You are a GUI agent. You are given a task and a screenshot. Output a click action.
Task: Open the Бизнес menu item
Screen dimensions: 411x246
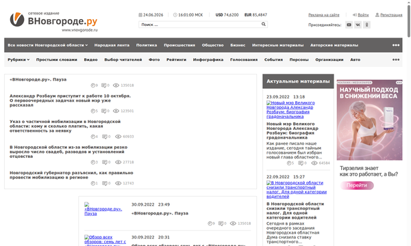(238, 45)
